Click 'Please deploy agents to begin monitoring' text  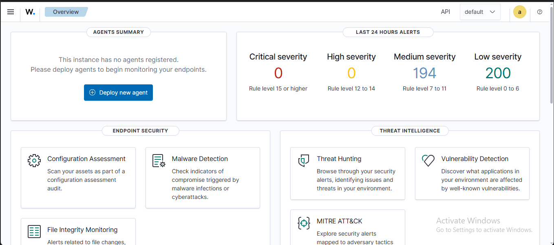[x=119, y=69]
